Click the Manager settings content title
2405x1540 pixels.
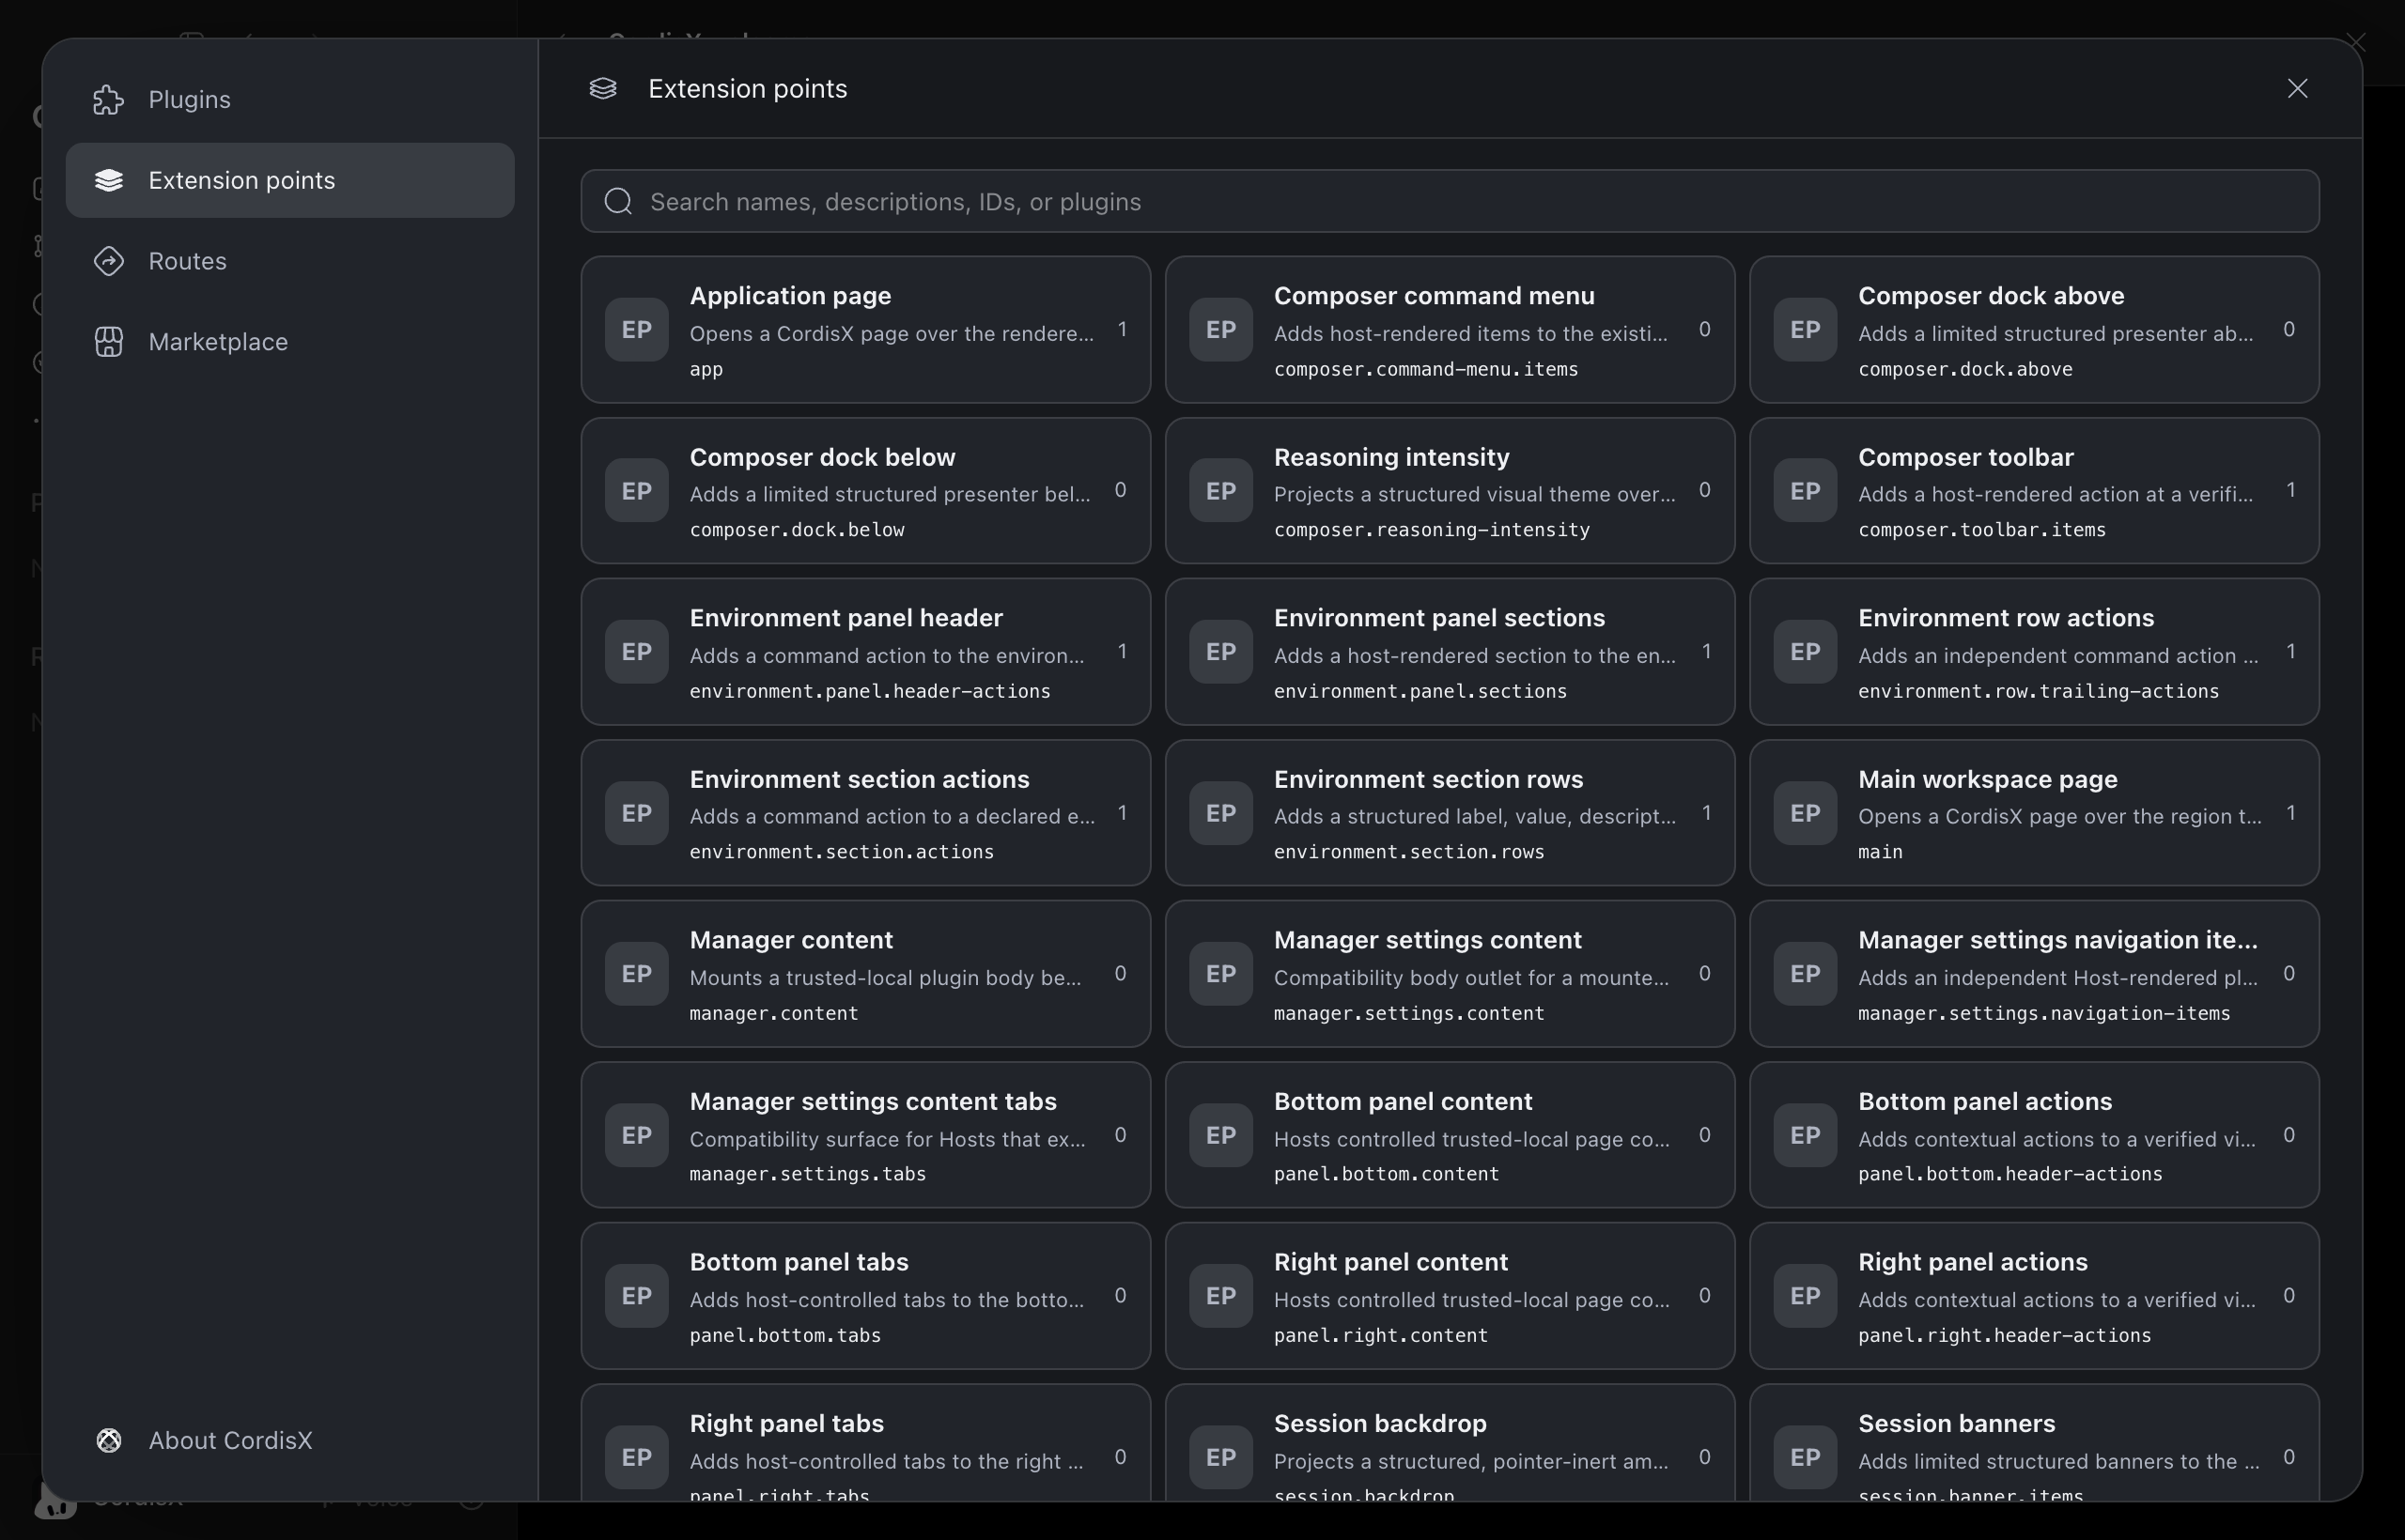[x=1428, y=940]
